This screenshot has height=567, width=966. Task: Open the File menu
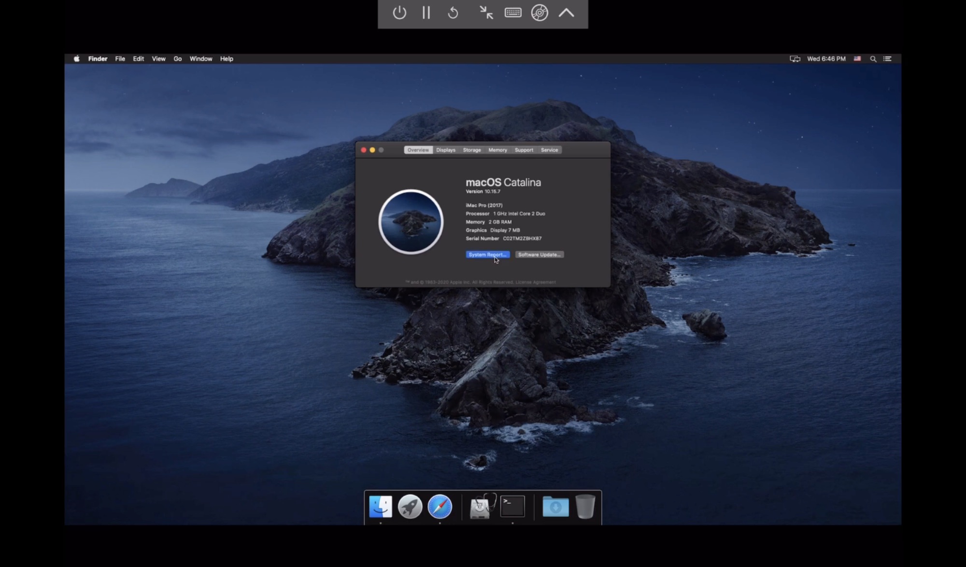point(120,58)
